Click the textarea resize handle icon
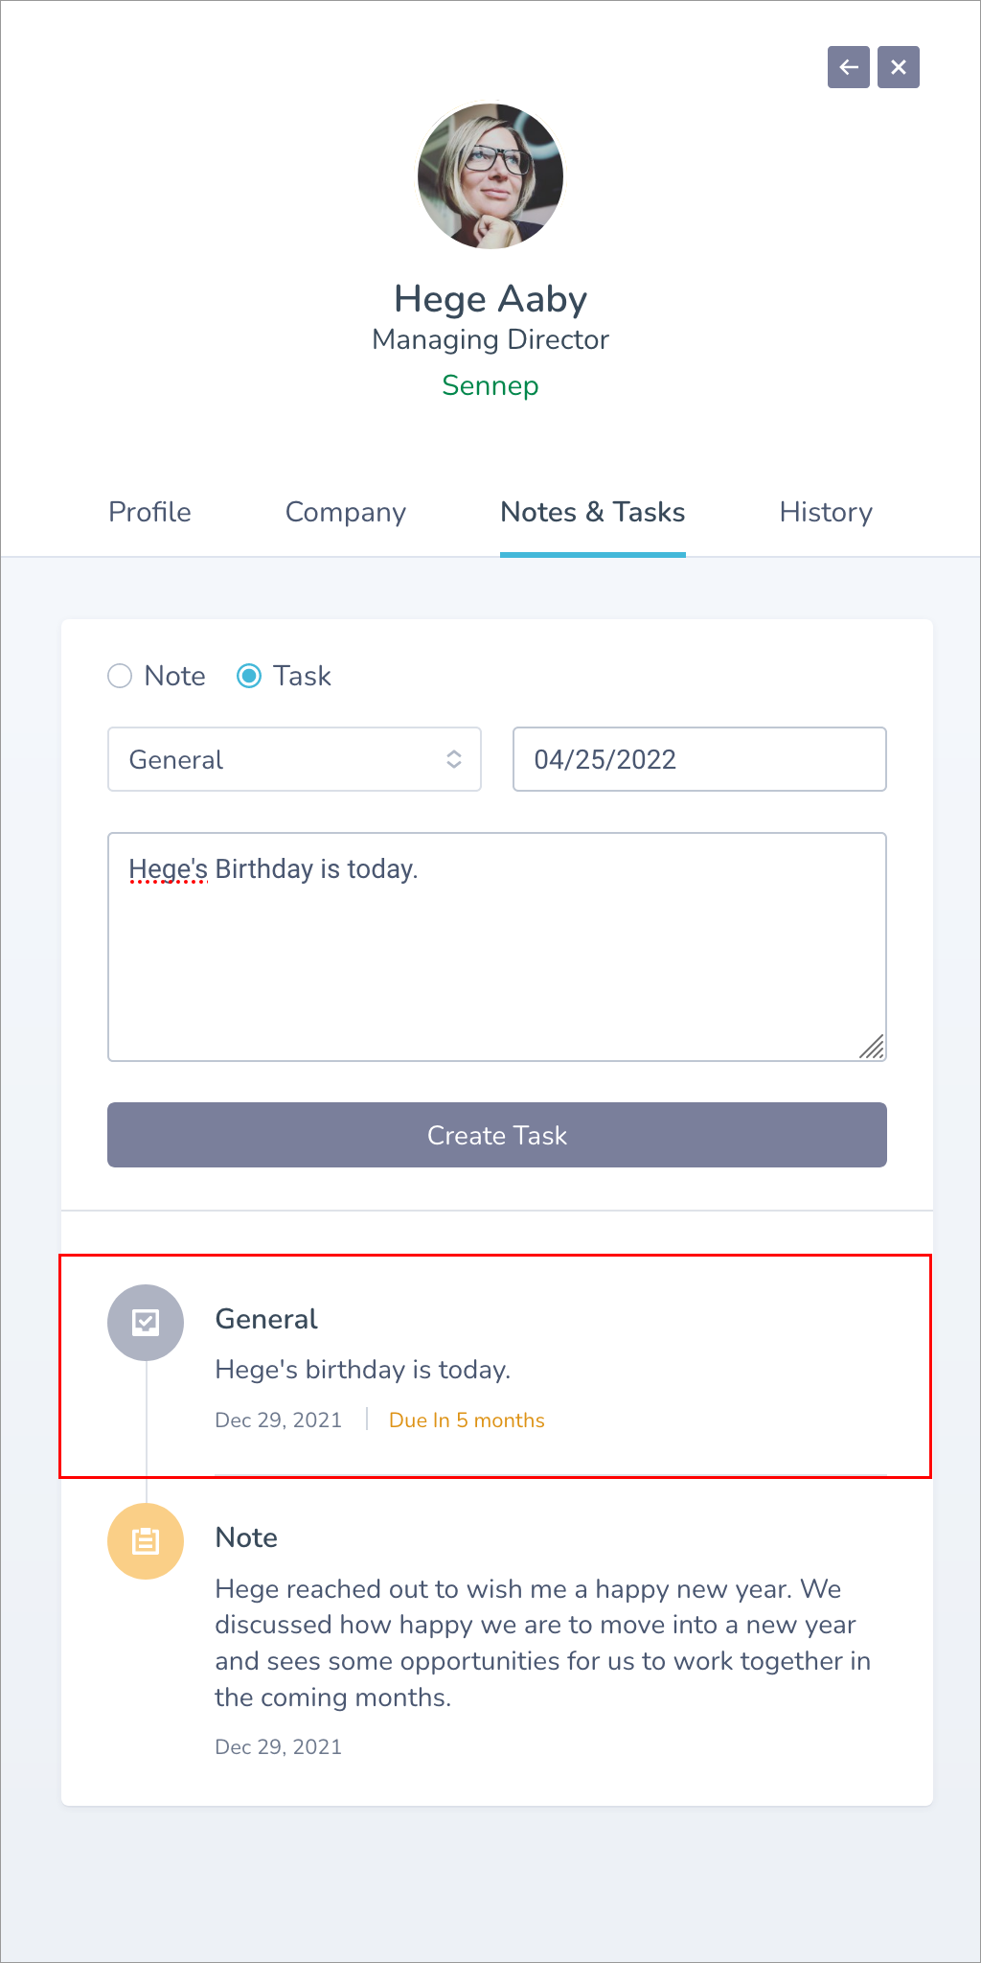 872,1047
